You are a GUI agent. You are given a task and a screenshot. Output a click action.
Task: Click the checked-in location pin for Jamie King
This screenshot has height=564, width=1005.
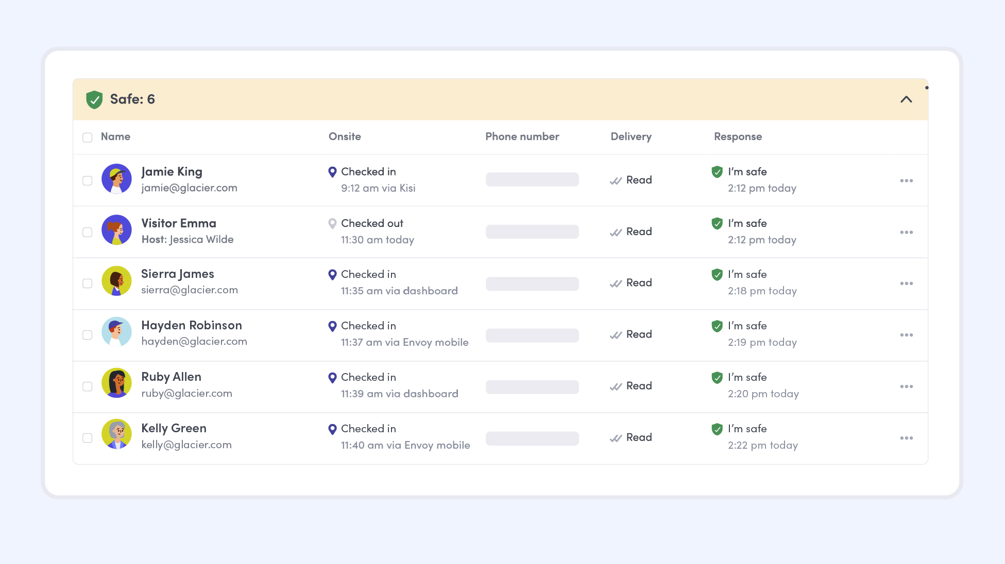tap(332, 172)
